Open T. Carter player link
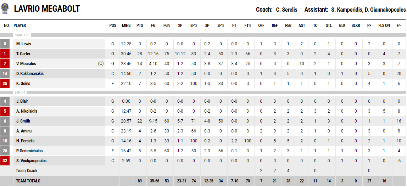This screenshot has width=407, height=187. pyautogui.click(x=23, y=54)
